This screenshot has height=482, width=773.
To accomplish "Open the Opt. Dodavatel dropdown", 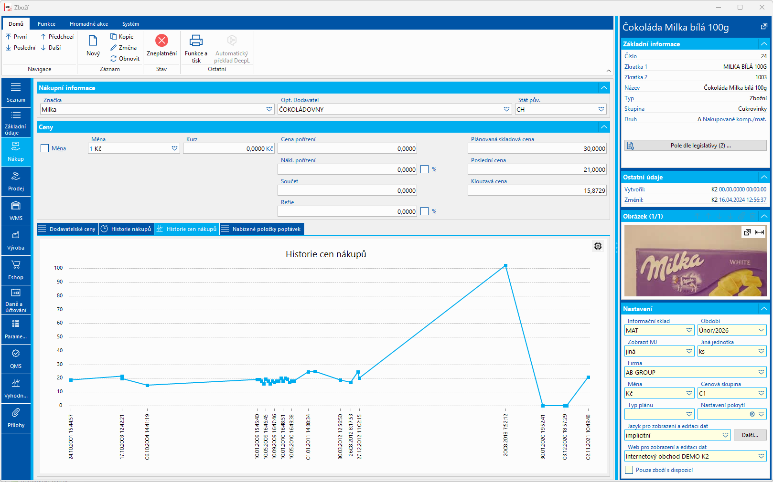I will click(507, 109).
